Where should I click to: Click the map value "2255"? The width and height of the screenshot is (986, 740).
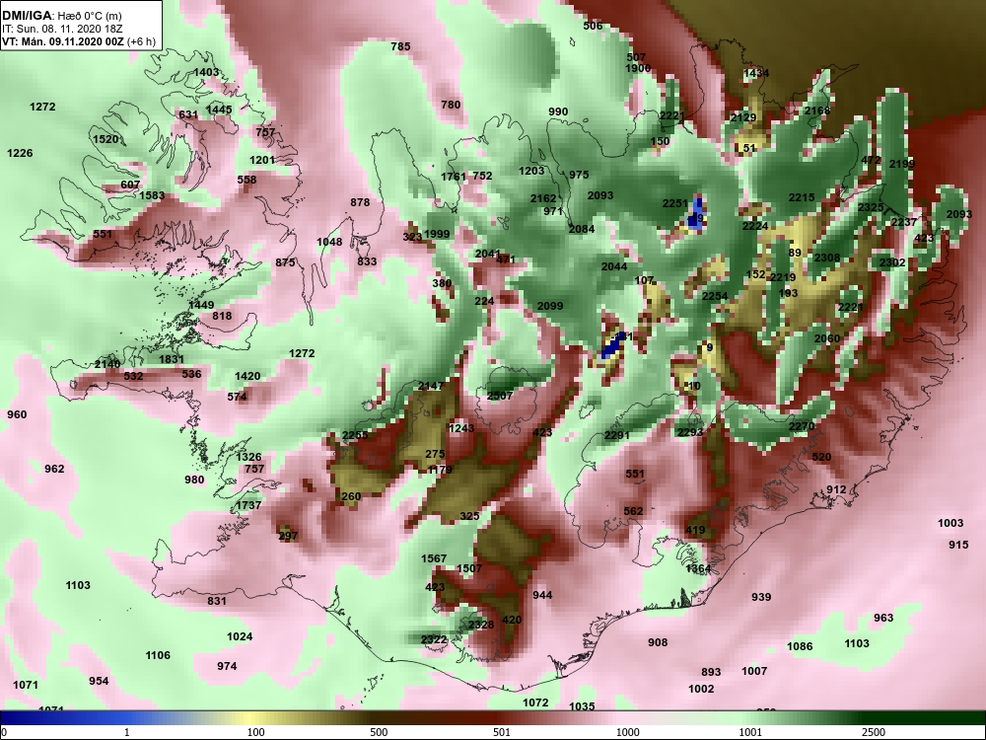tap(355, 435)
